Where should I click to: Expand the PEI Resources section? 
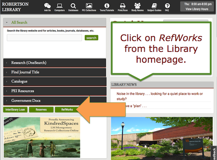(x=23, y=91)
